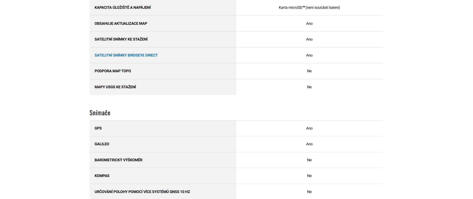Click the GPS row label
The width and height of the screenshot is (473, 199).
pyautogui.click(x=98, y=128)
